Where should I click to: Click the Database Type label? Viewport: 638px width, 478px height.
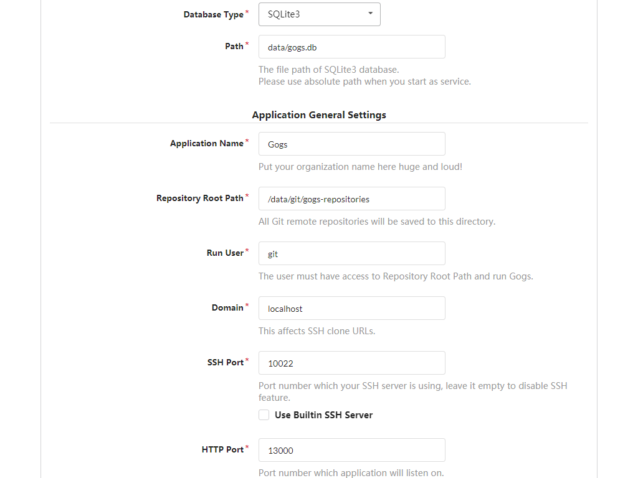(x=213, y=15)
